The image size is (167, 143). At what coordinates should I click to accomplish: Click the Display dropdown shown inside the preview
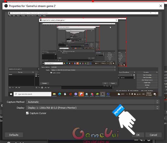(83, 70)
